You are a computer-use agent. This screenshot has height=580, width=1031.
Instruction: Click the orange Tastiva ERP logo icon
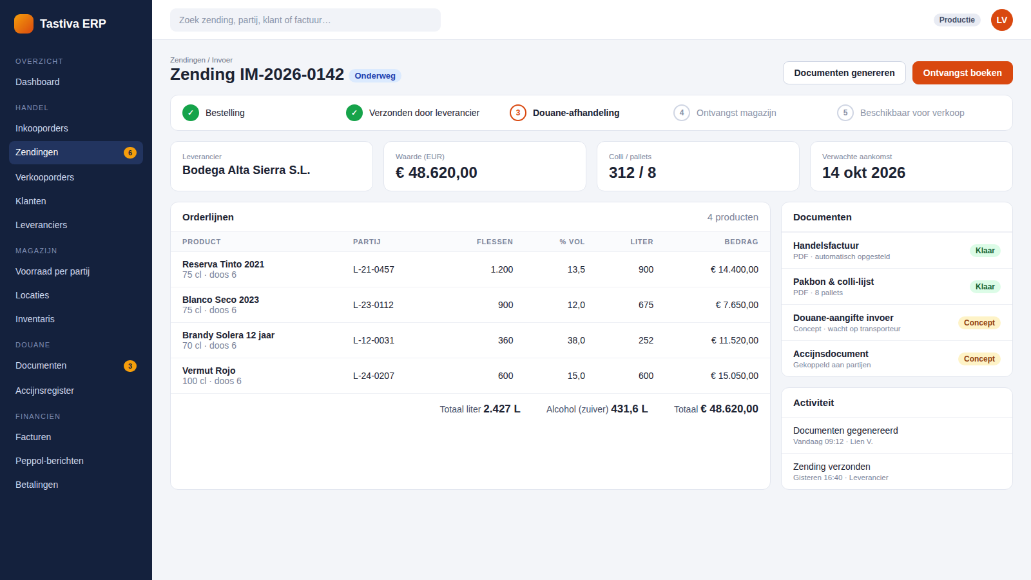point(24,24)
